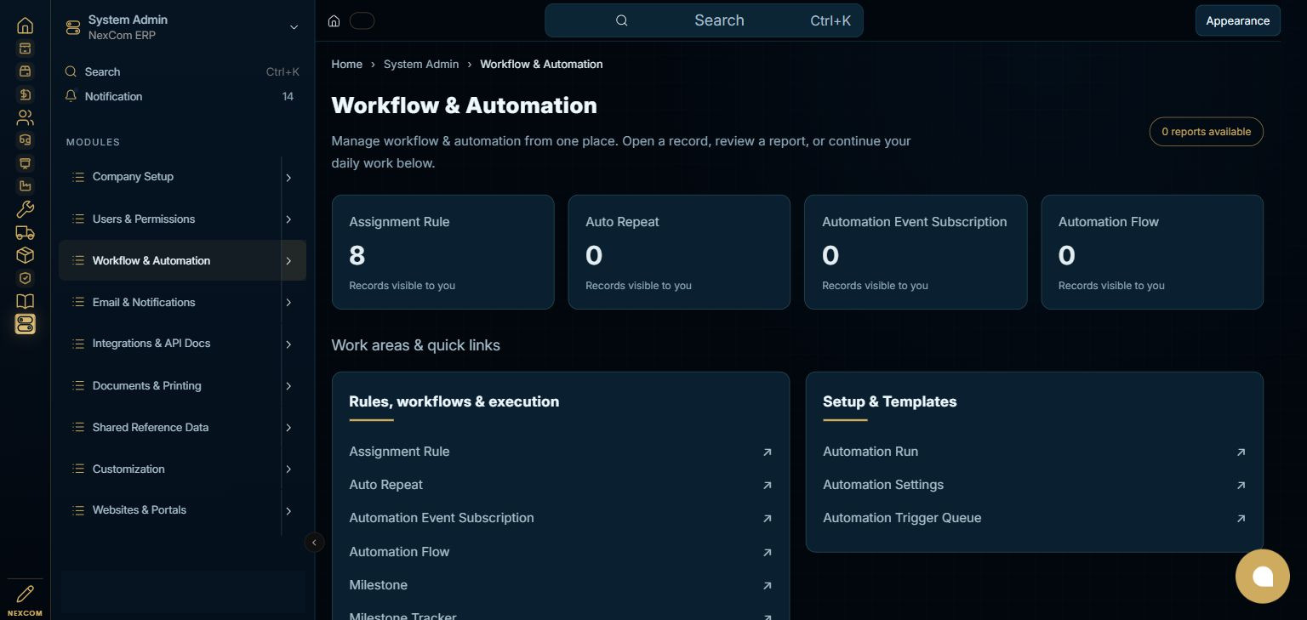Click the list icon of Websites & Portals
This screenshot has width=1307, height=620.
coord(77,510)
